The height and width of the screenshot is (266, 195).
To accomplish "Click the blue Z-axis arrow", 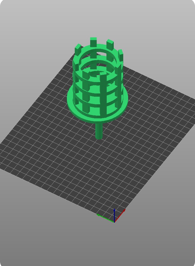I will [115, 215].
